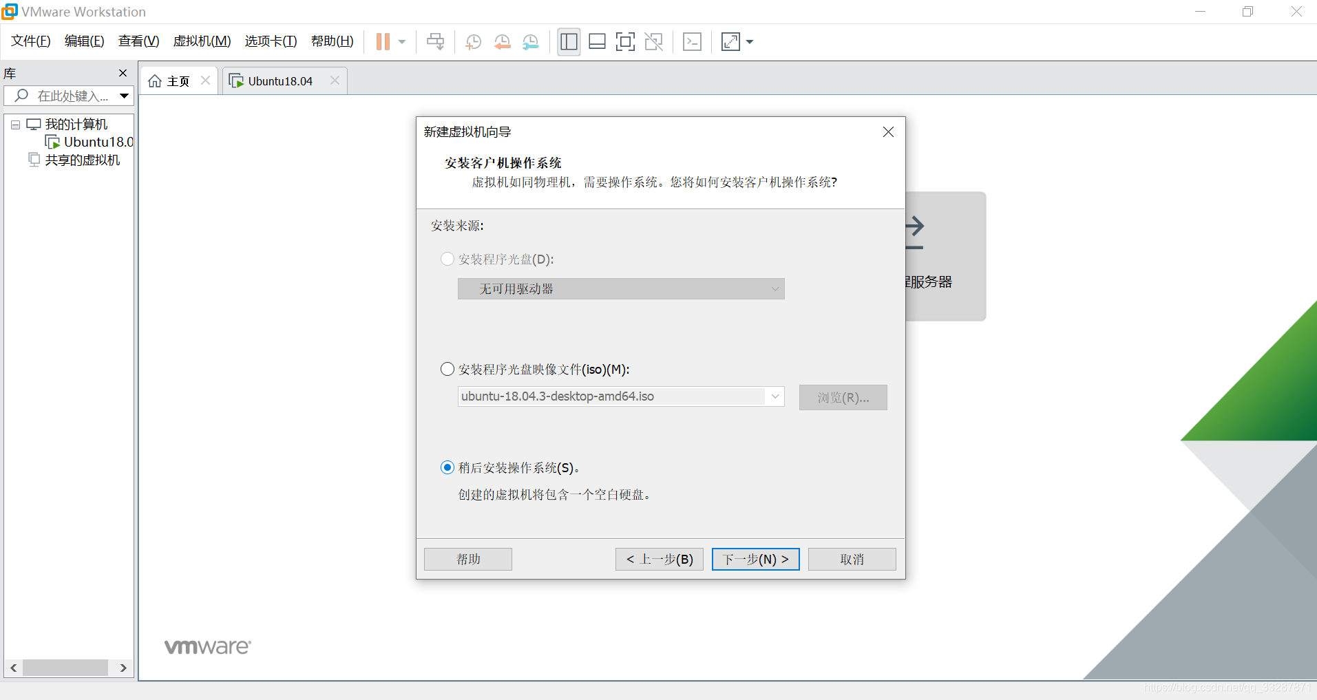
Task: Take a snapshot of the virtual machine
Action: (x=473, y=41)
